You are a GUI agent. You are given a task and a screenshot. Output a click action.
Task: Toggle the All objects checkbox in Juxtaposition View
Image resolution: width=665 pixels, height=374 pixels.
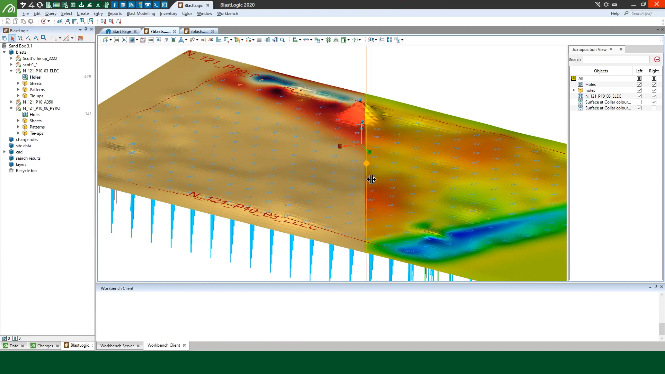[x=639, y=78]
